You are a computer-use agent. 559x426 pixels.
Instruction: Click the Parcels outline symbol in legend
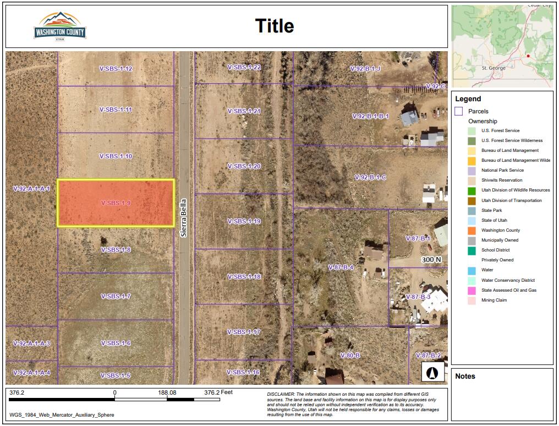pos(458,111)
